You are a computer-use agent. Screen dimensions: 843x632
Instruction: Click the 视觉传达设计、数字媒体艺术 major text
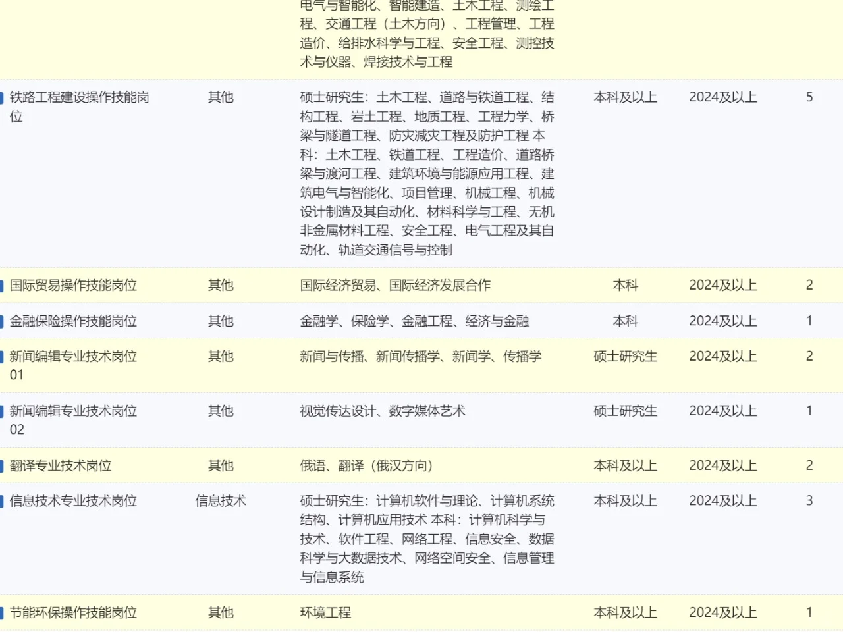383,411
